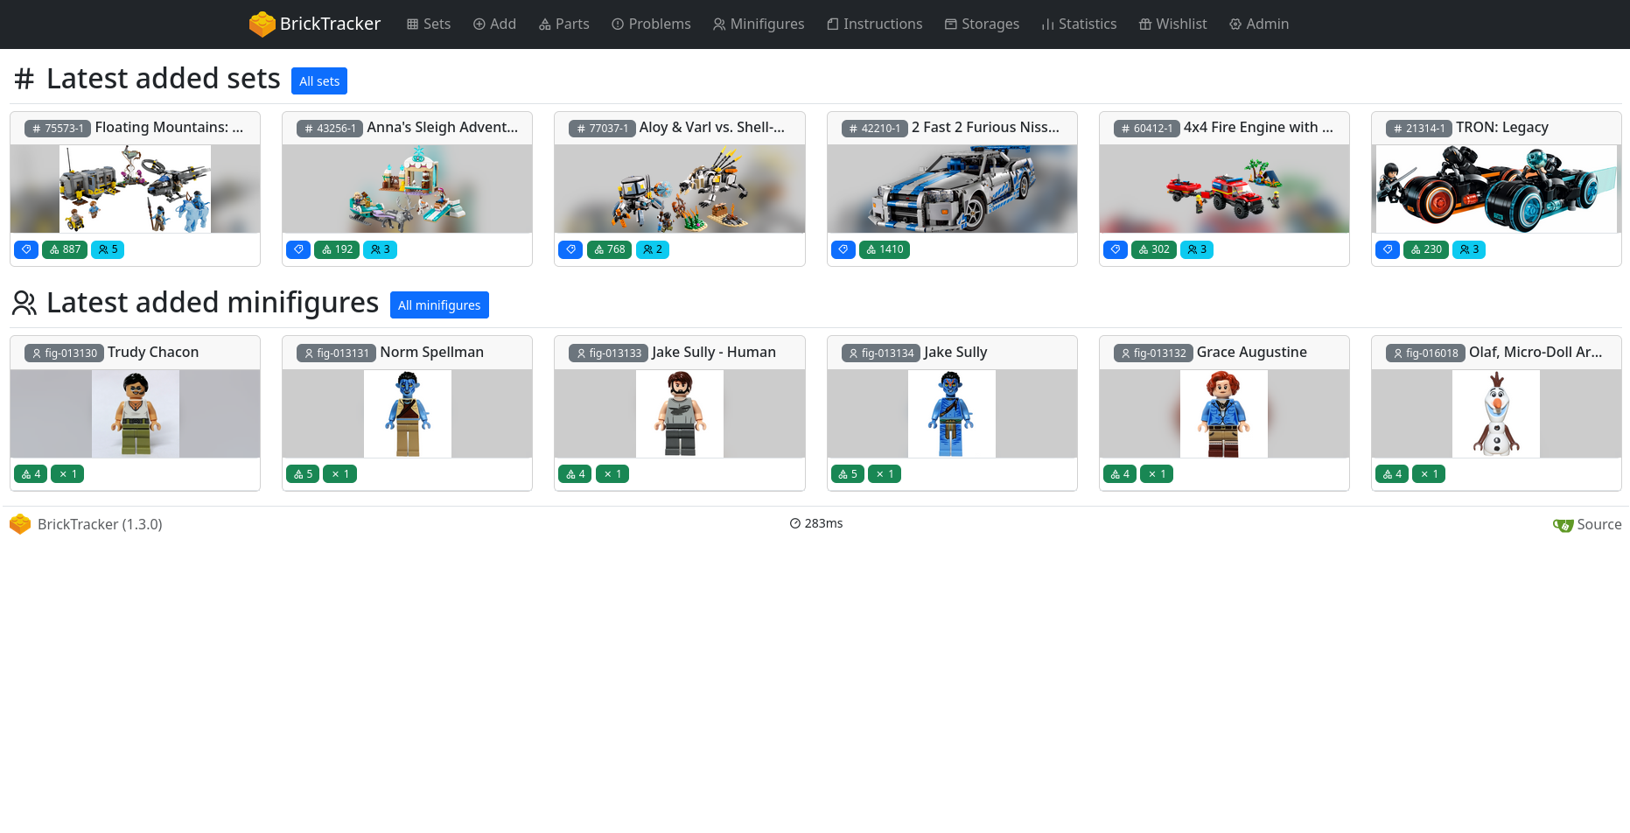This screenshot has height=833, width=1630.
Task: Open the Norm Spellman minifigure image
Action: coord(407,414)
